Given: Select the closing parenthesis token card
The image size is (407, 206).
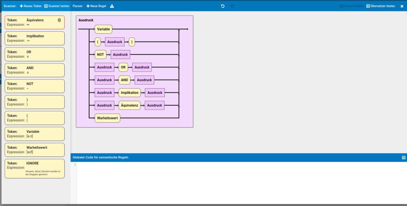Looking at the screenshot, I should (35, 102).
